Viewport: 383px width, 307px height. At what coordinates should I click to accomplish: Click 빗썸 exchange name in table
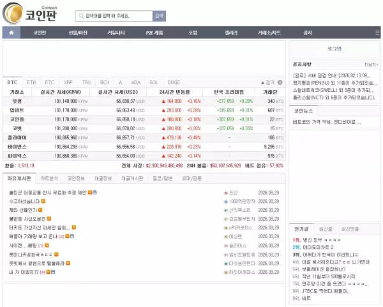(x=17, y=101)
